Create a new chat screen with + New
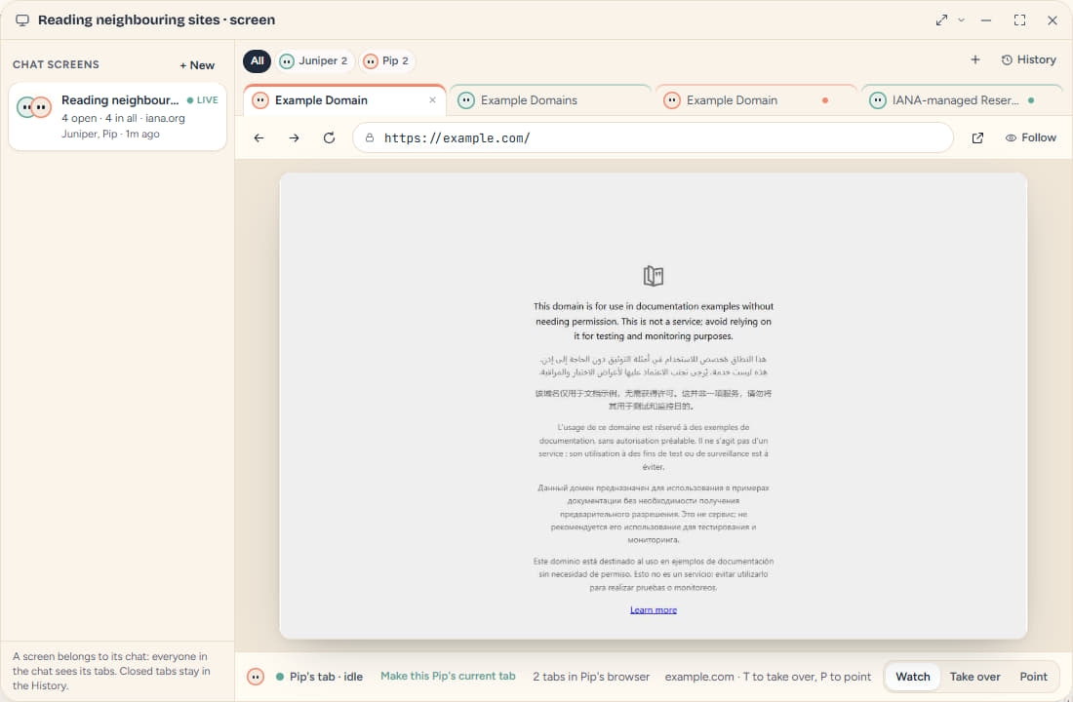The height and width of the screenshot is (702, 1073). pos(197,65)
